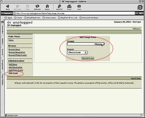This screenshot has width=145, height=118.
Task: Click the dc unplugged logo text
Action: click(20, 23)
